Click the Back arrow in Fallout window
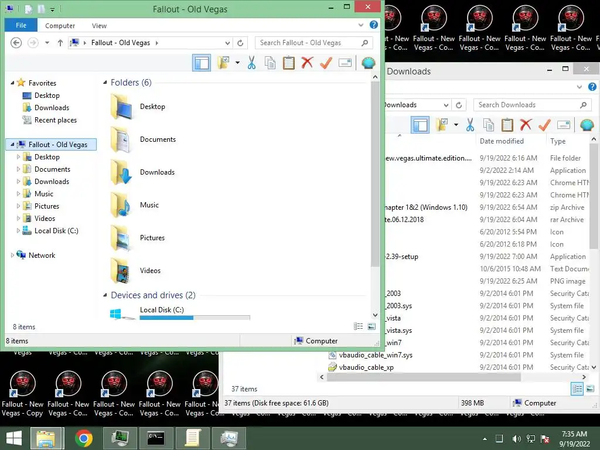Image resolution: width=600 pixels, height=450 pixels. coord(16,43)
